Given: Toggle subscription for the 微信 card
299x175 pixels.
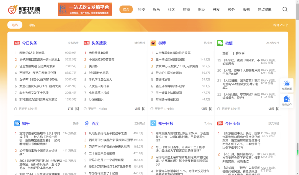Looking at the screenshot, I should coord(274,109).
